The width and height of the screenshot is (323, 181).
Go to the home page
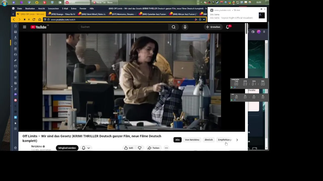tap(40, 20)
